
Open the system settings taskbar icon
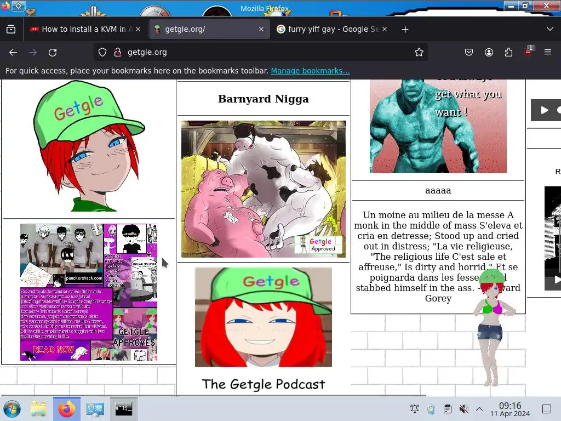[95, 409]
